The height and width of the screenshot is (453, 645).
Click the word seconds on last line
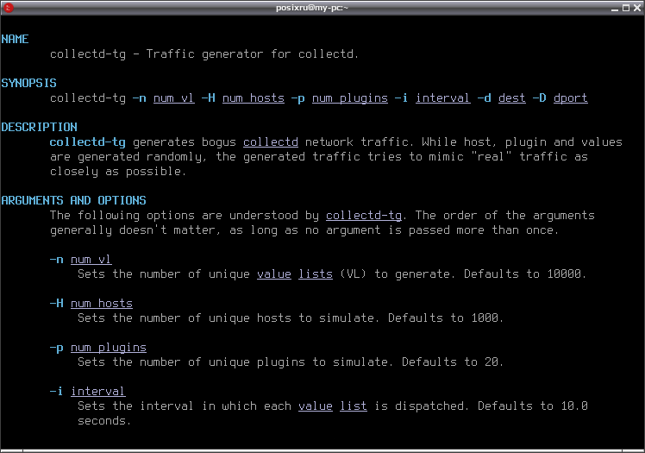coord(102,421)
